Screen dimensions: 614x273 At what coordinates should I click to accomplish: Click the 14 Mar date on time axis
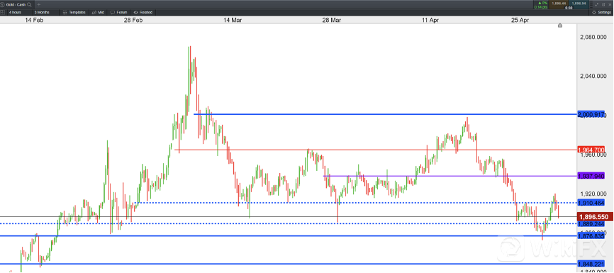(x=233, y=21)
